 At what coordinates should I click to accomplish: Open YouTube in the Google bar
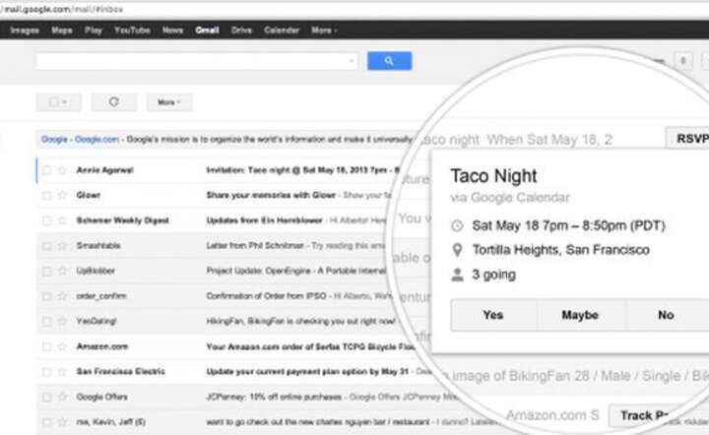tap(132, 31)
